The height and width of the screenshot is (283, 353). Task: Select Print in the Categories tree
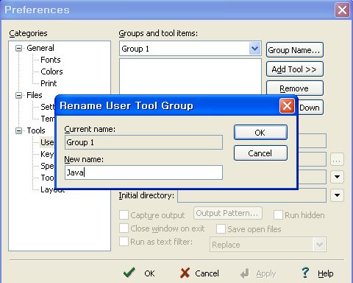coord(49,83)
